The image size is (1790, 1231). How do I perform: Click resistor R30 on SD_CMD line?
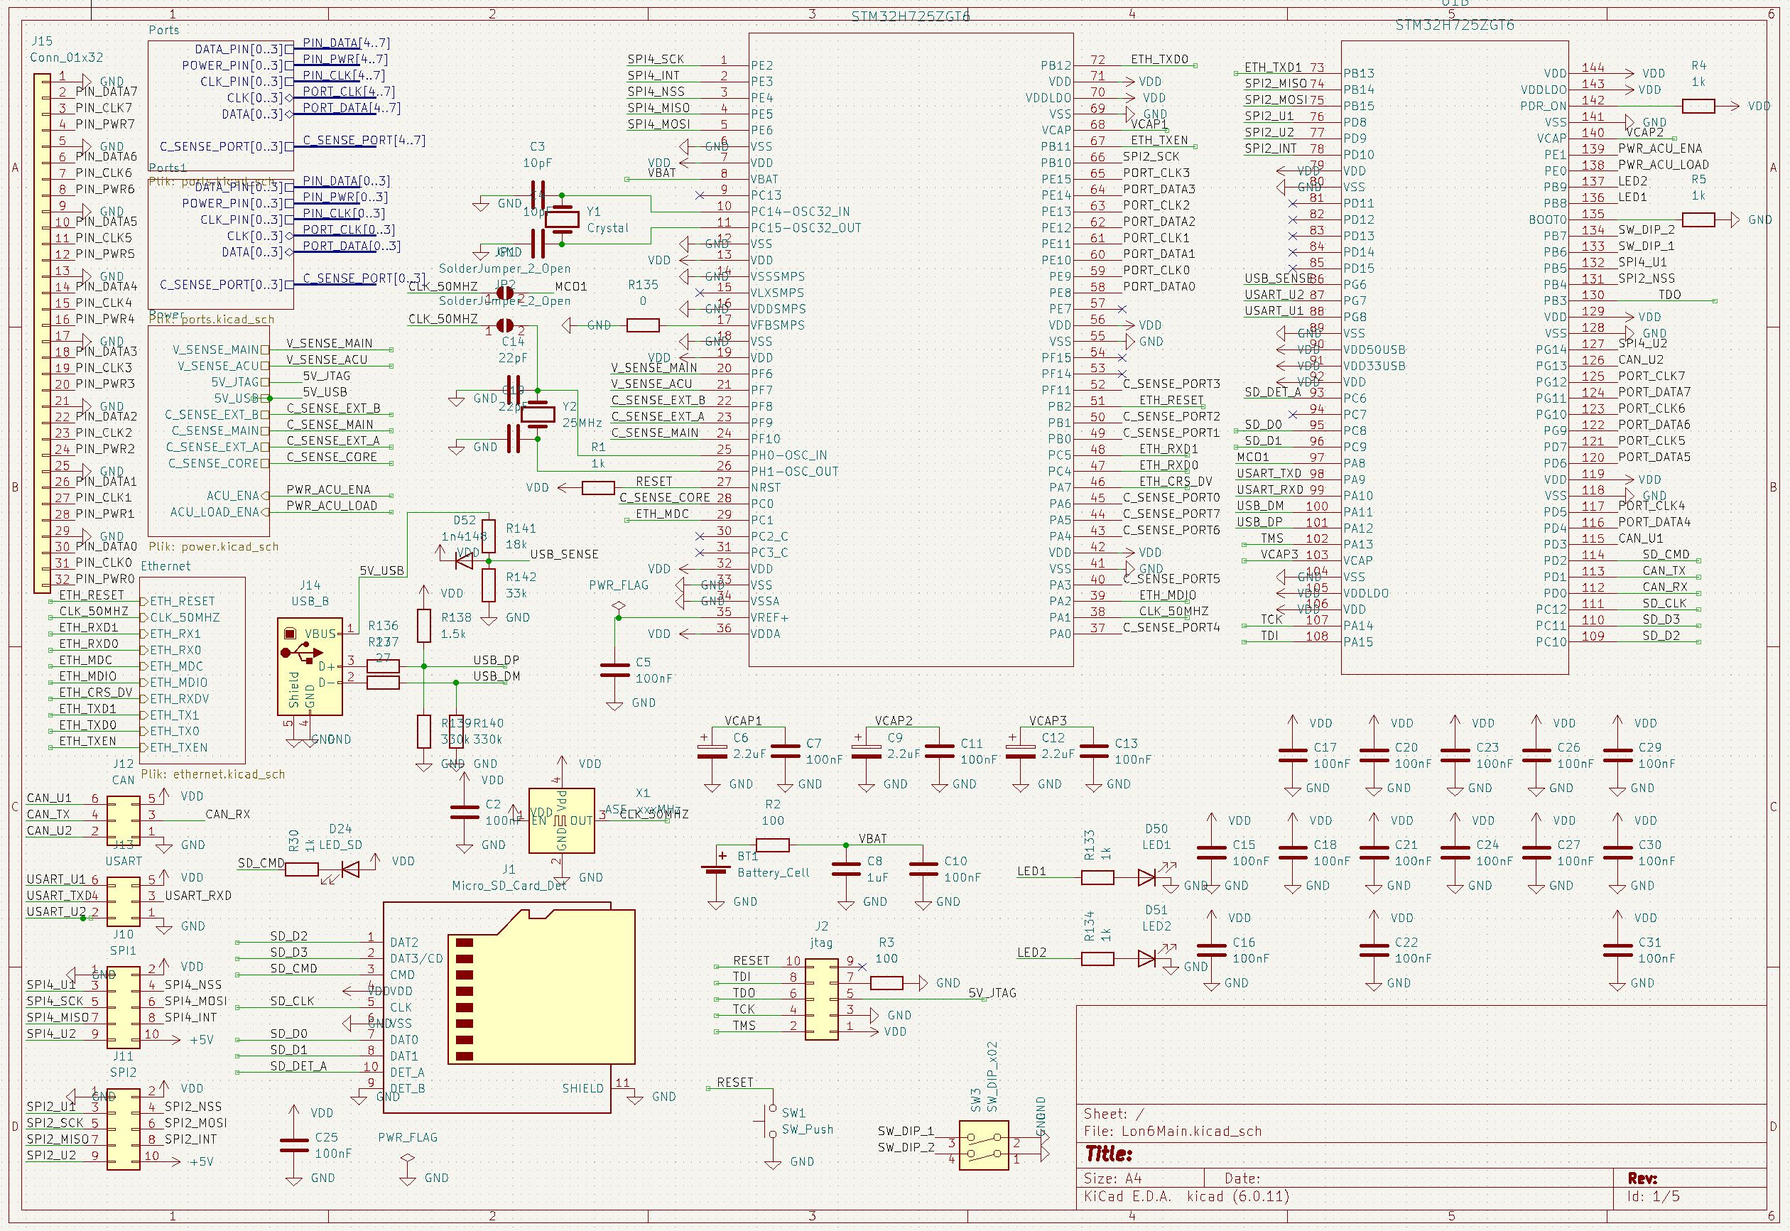[302, 869]
